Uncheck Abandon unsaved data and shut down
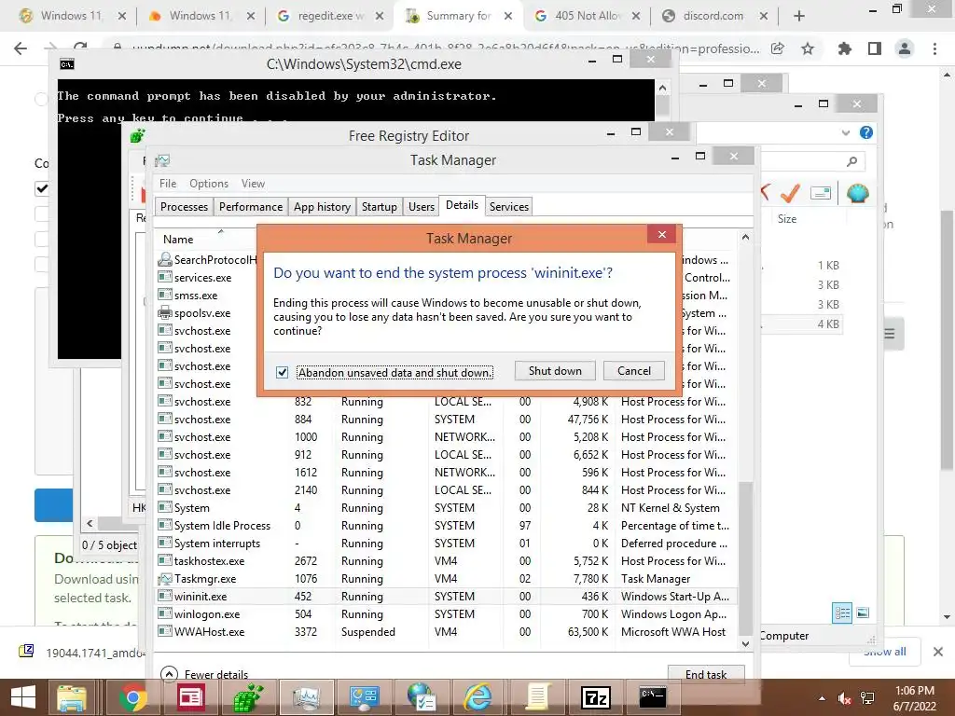Viewport: 955px width, 716px height. pos(282,372)
